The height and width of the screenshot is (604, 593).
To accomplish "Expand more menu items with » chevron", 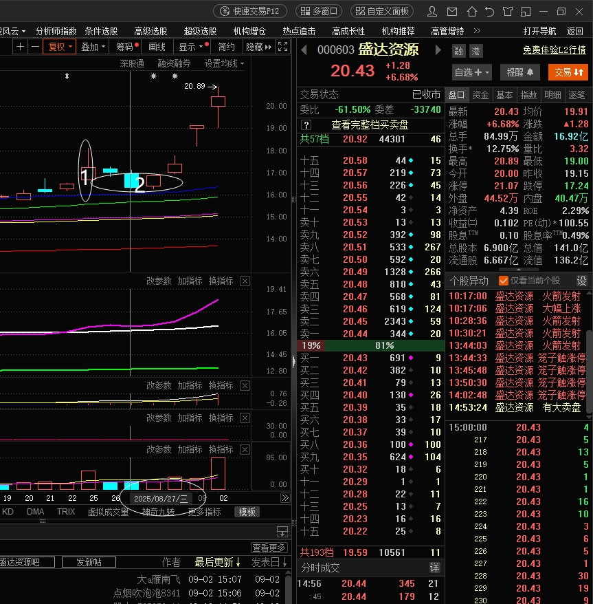I will (x=477, y=31).
